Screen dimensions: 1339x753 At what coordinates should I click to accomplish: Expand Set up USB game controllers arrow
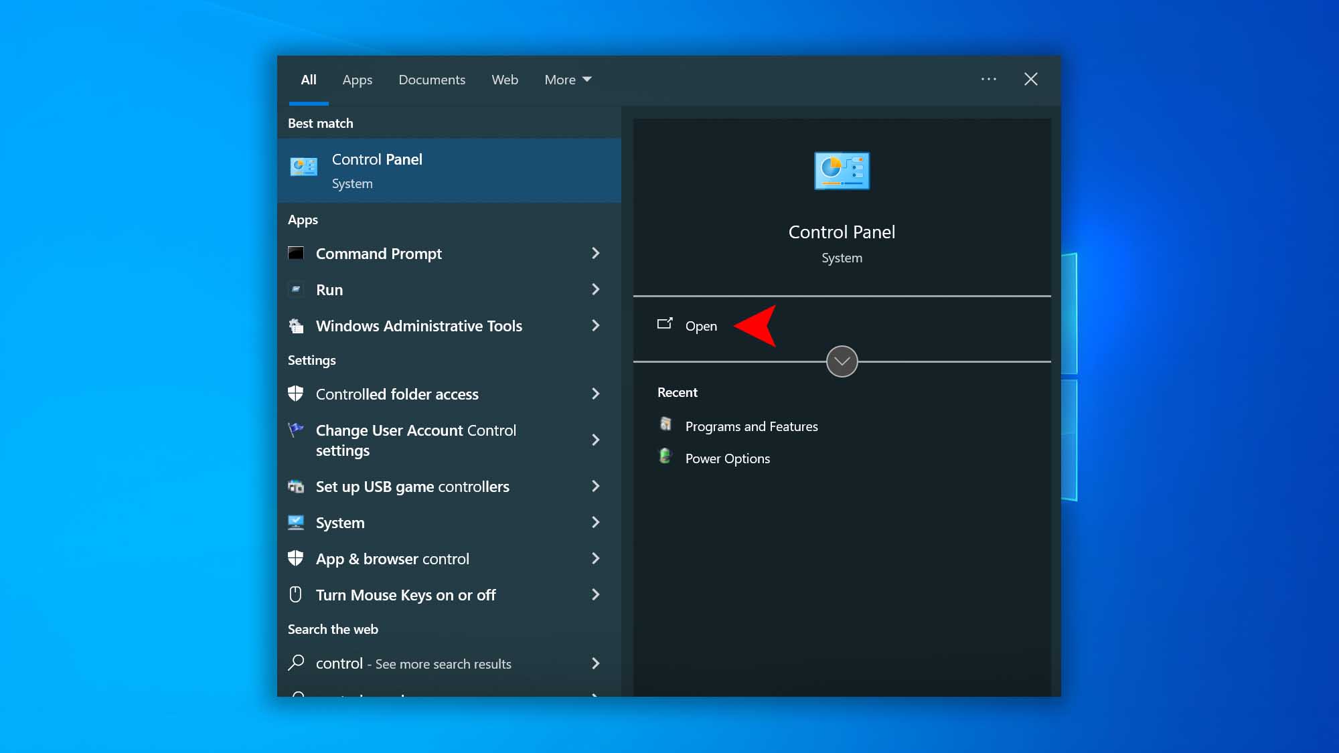[x=596, y=486]
